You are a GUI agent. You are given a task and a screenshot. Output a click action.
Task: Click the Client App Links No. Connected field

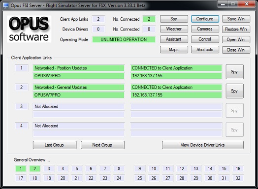[149, 19]
